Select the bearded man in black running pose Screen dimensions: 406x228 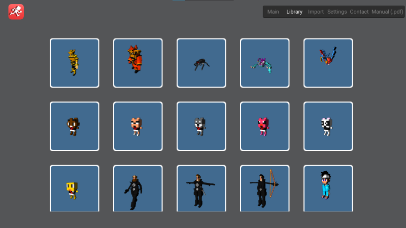tap(138, 188)
